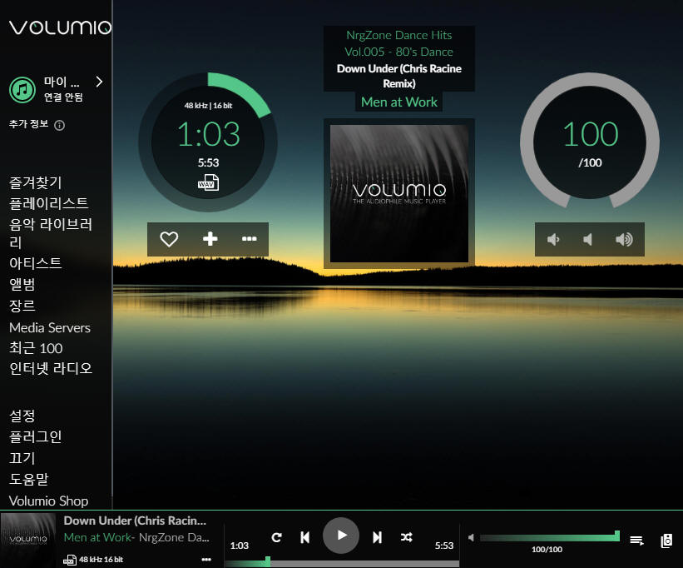This screenshot has width=683, height=568.
Task: Open 음악 라이브러리 in the sidebar
Action: pyautogui.click(x=51, y=232)
